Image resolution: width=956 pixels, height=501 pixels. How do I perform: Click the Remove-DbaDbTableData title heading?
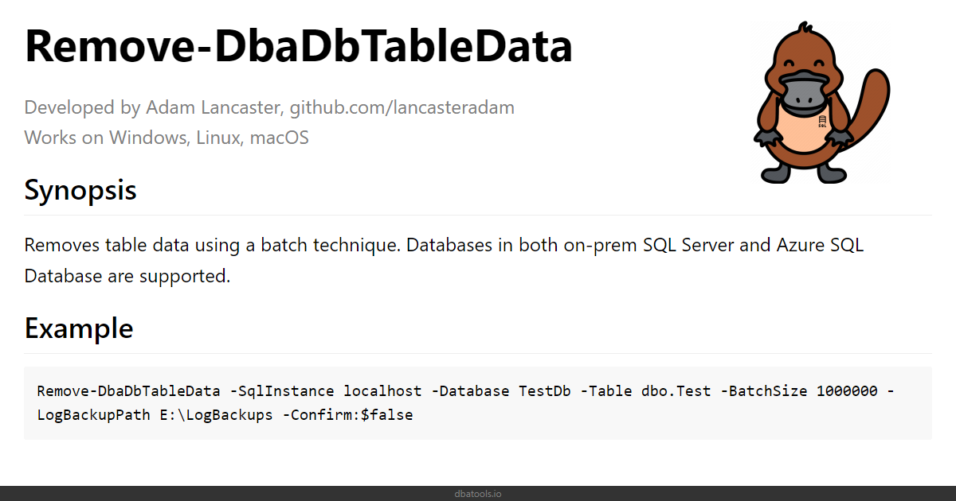coord(299,46)
